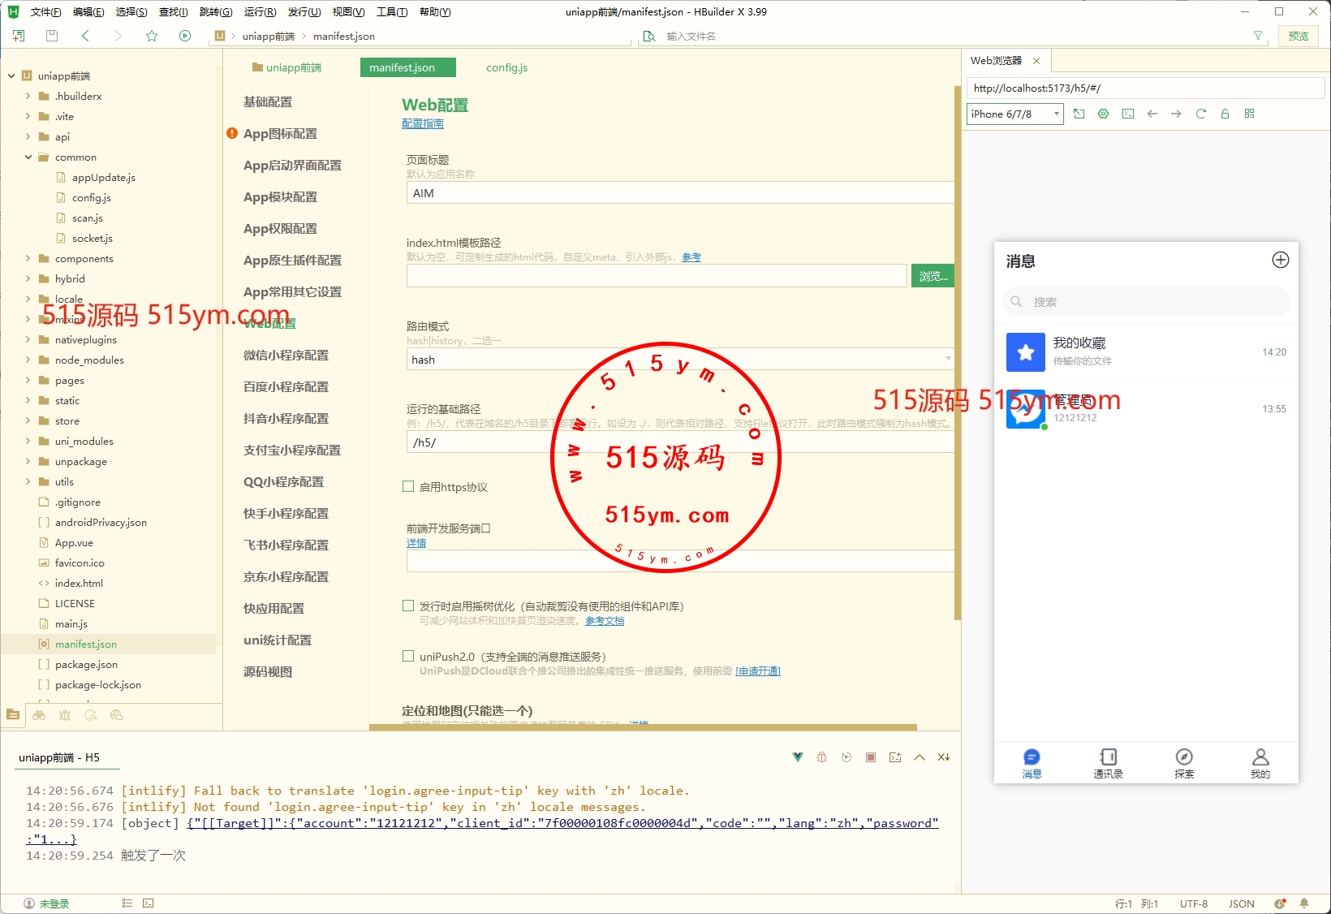Click the filter funnel icon at top right
Image resolution: width=1331 pixels, height=914 pixels.
[1258, 36]
